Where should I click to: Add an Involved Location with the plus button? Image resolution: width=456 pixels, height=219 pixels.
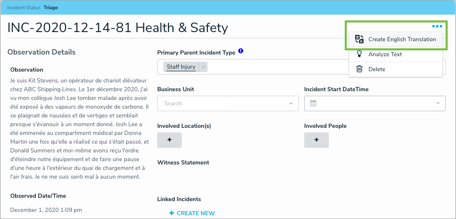(169, 140)
